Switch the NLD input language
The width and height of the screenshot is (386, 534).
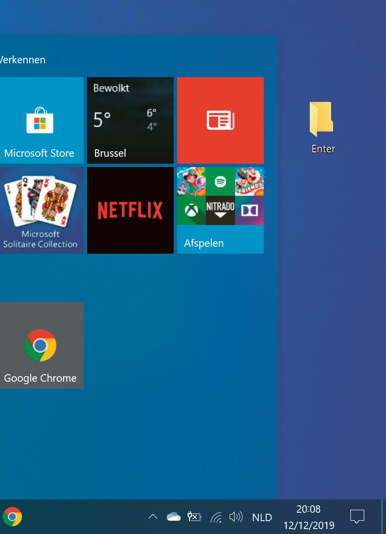(262, 518)
